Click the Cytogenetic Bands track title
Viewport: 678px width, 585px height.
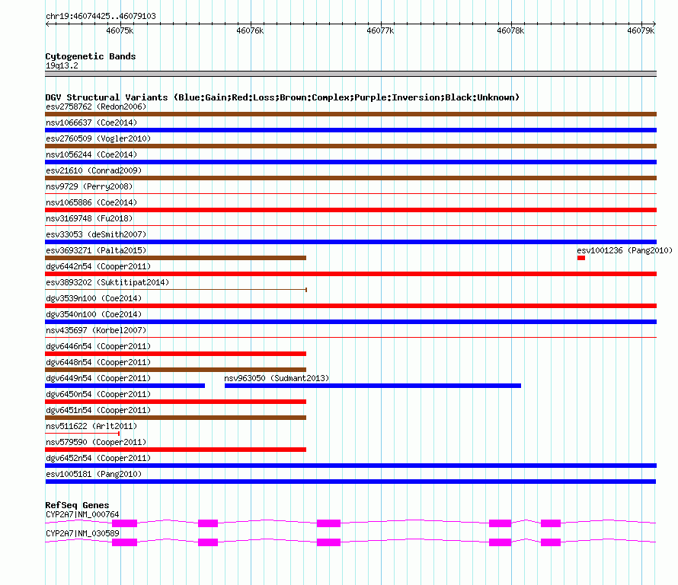(91, 56)
